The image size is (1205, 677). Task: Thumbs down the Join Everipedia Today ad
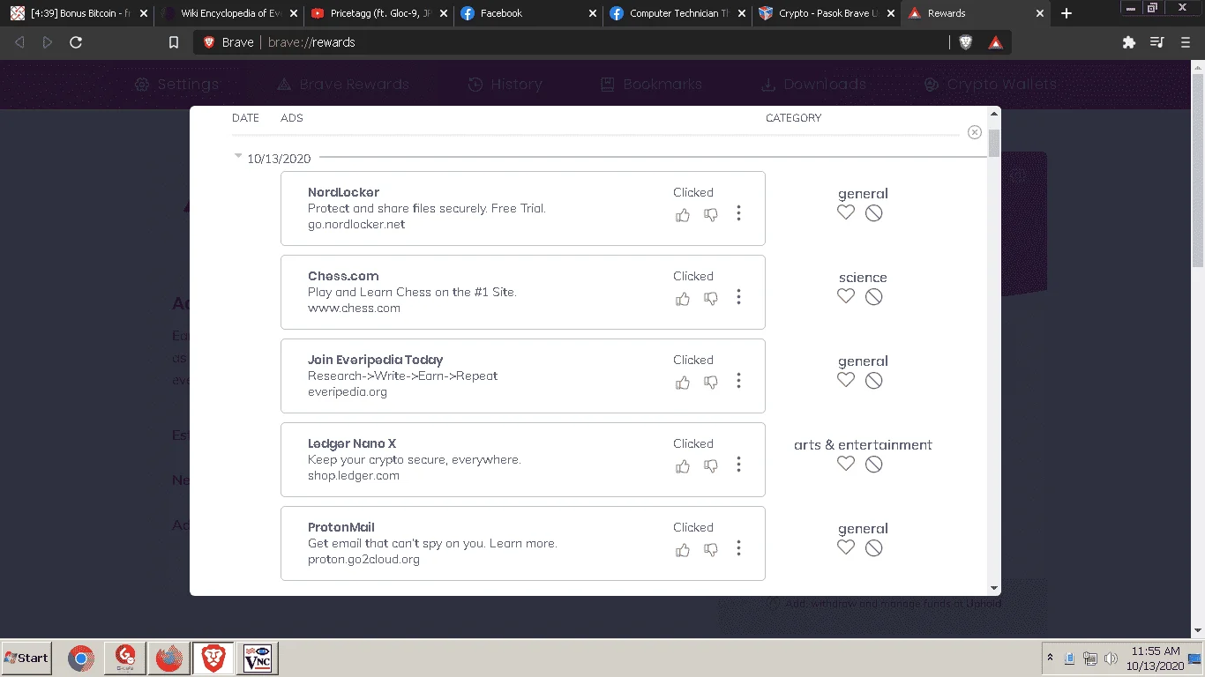tap(711, 382)
